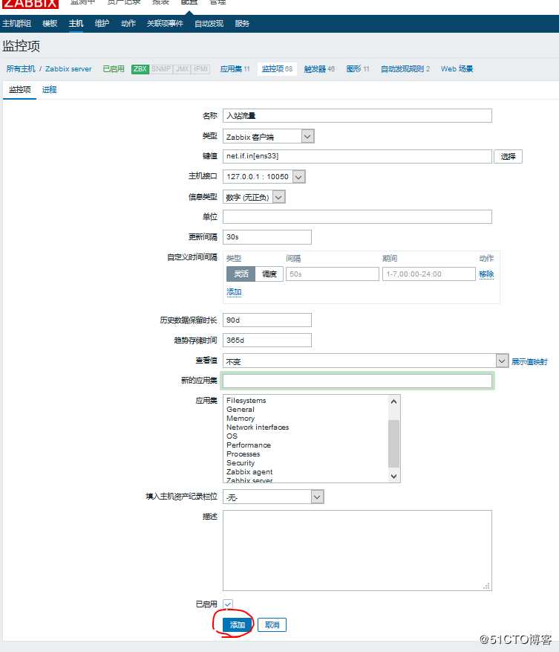The image size is (559, 652).
Task: Click the blue 添加 submit button
Action: point(237,625)
